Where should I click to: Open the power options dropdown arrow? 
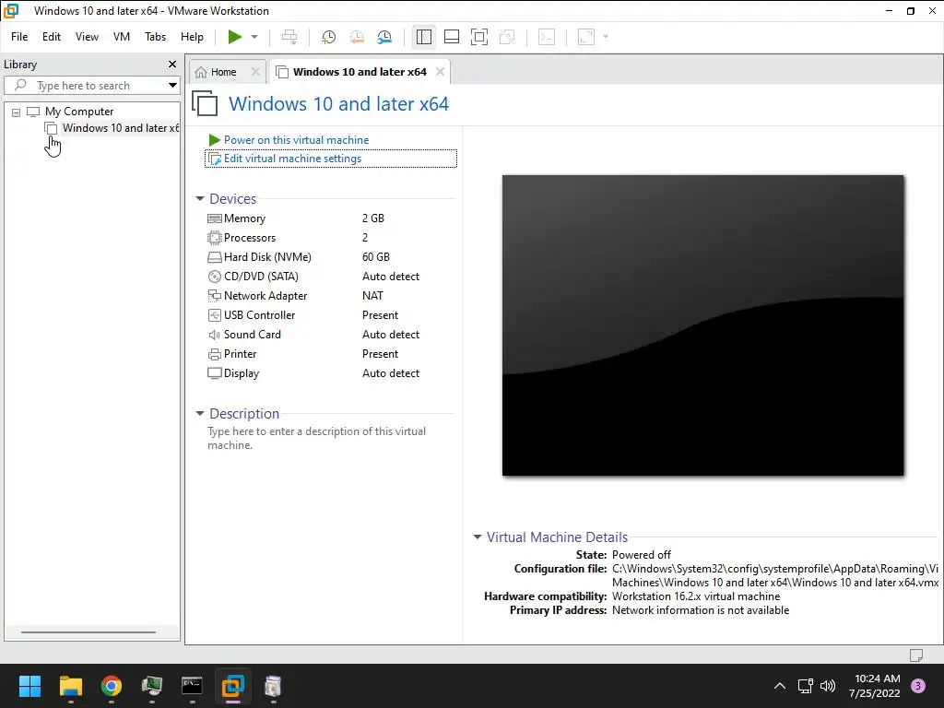pos(254,37)
